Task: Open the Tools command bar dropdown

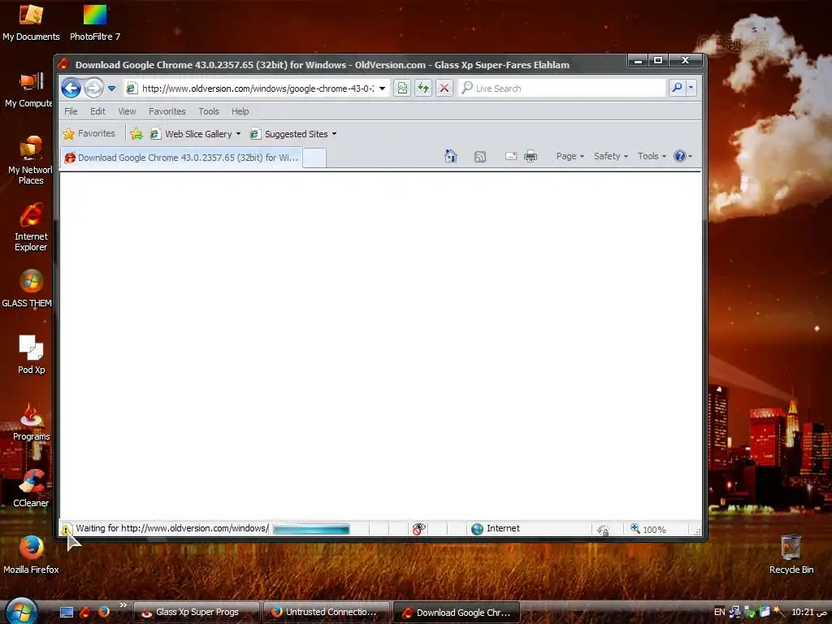Action: (x=652, y=156)
